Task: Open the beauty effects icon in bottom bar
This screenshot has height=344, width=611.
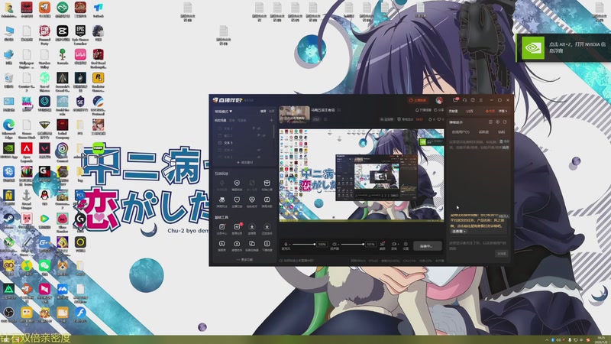Action: (383, 245)
